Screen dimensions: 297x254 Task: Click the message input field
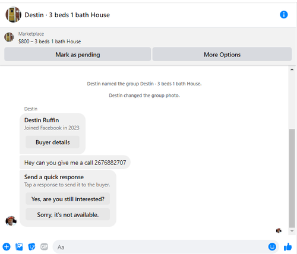click(x=160, y=247)
